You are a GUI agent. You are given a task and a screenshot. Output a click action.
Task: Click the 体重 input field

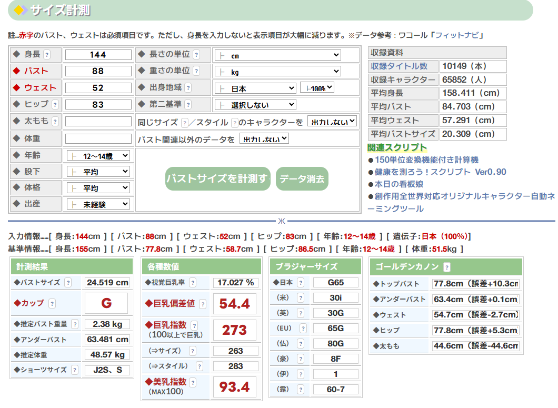coord(98,139)
